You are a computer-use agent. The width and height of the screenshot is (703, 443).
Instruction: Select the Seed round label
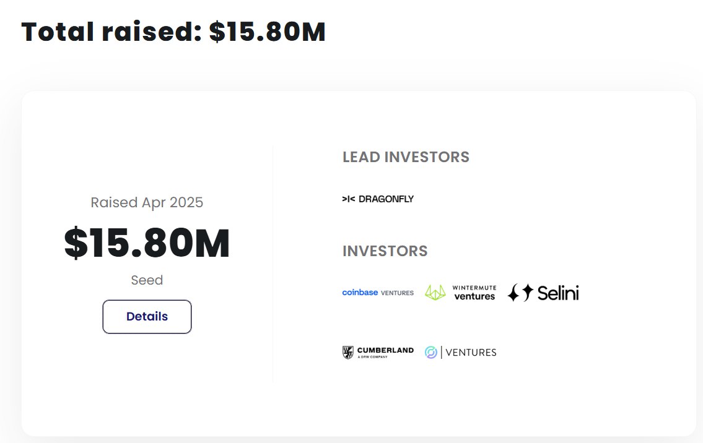pyautogui.click(x=147, y=280)
